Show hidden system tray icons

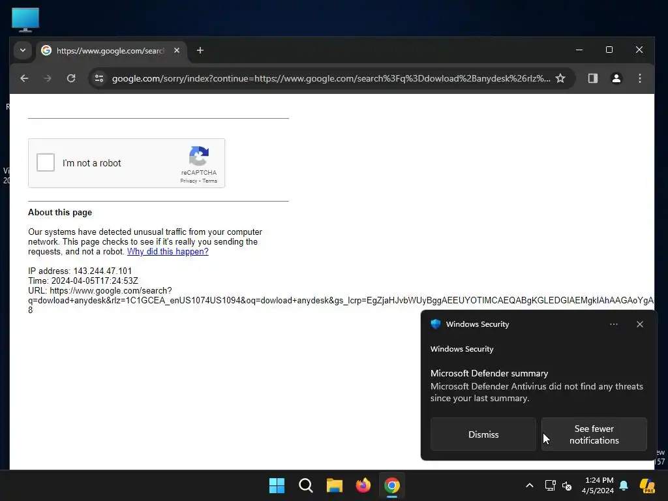(530, 485)
